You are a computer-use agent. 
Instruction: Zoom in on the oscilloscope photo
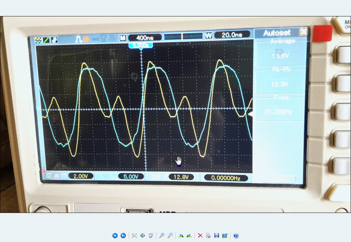pyautogui.click(x=162, y=236)
